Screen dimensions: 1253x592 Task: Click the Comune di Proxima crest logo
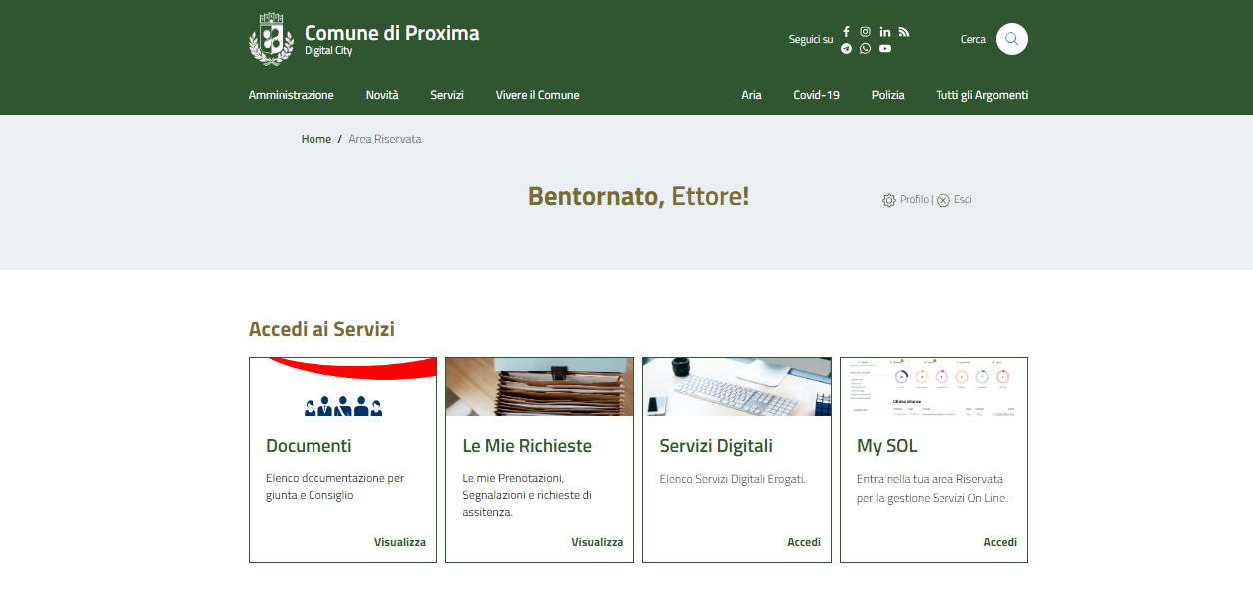[x=271, y=39]
